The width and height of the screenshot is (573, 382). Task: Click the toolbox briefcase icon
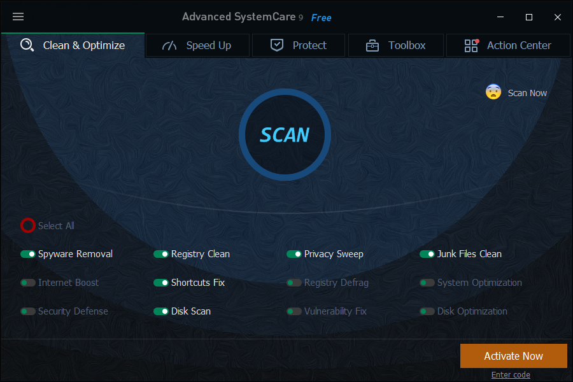click(x=372, y=46)
